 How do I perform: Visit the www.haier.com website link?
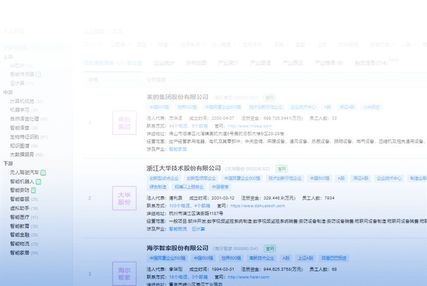coord(248,277)
